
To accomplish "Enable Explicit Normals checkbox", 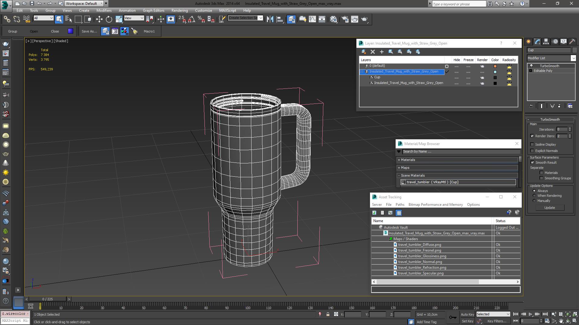I will coord(532,151).
